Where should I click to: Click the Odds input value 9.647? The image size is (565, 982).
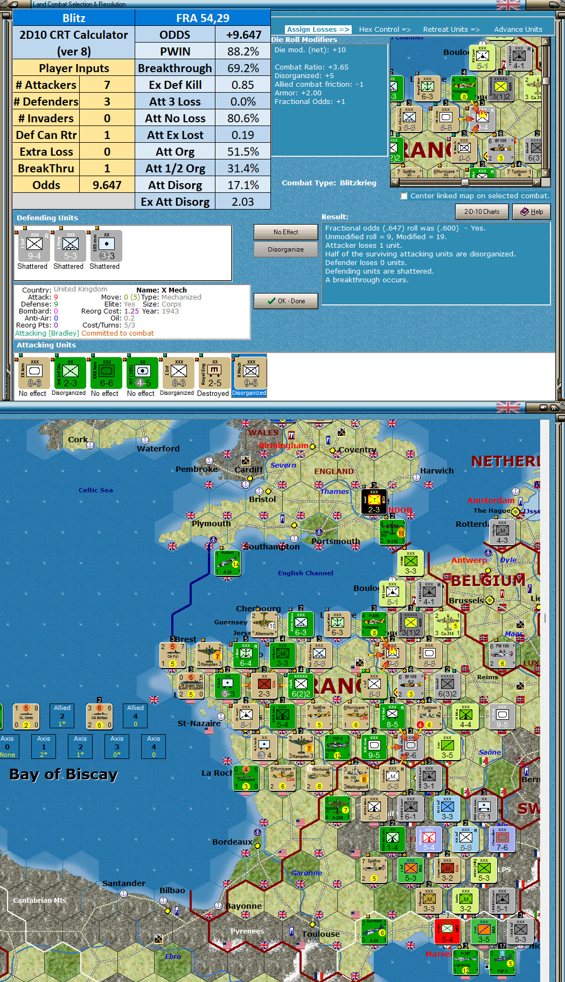point(107,185)
